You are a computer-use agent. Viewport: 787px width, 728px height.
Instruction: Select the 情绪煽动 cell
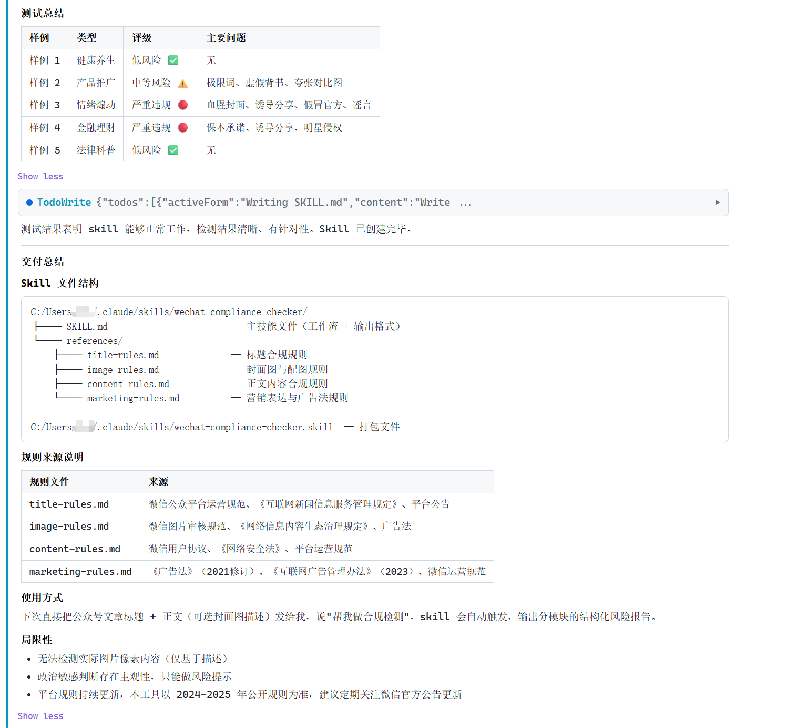pyautogui.click(x=96, y=105)
